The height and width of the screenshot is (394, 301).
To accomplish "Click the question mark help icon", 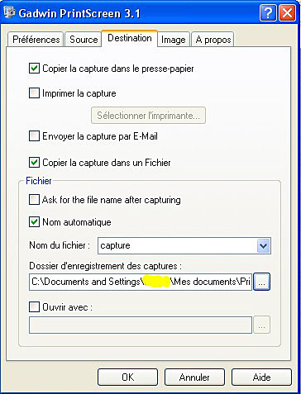I will pyautogui.click(x=268, y=13).
